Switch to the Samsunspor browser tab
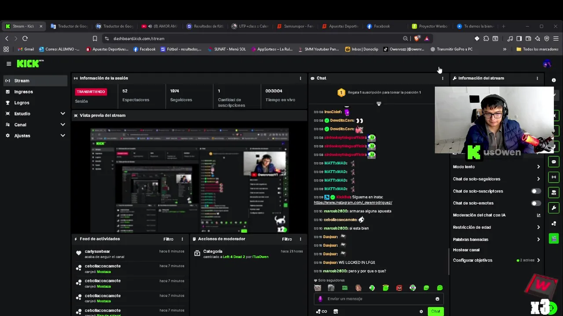Viewport: 563px width, 316px height. tap(295, 26)
